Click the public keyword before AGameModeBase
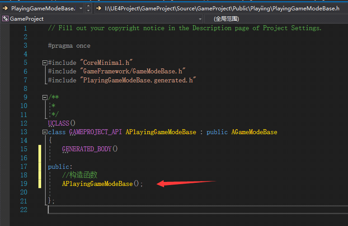The image size is (348, 226). tap(217, 132)
